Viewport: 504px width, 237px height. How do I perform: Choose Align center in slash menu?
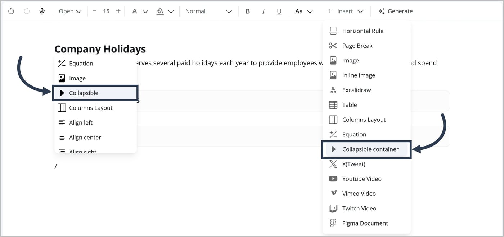tap(95, 138)
